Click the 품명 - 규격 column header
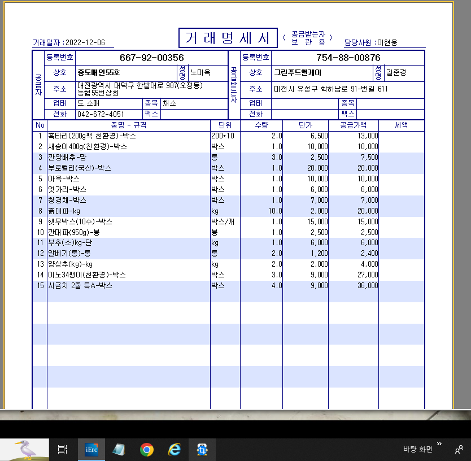 point(128,125)
